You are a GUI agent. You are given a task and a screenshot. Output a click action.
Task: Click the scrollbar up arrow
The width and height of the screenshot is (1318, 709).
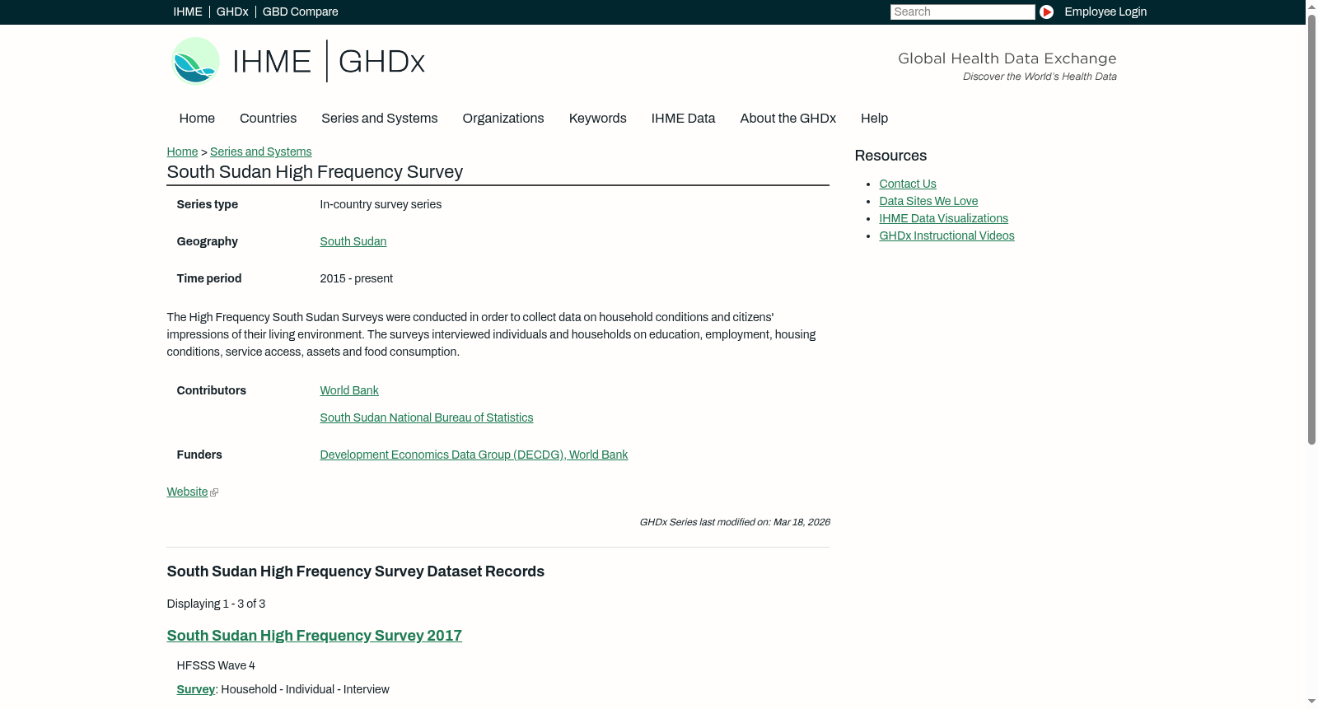pyautogui.click(x=1311, y=6)
